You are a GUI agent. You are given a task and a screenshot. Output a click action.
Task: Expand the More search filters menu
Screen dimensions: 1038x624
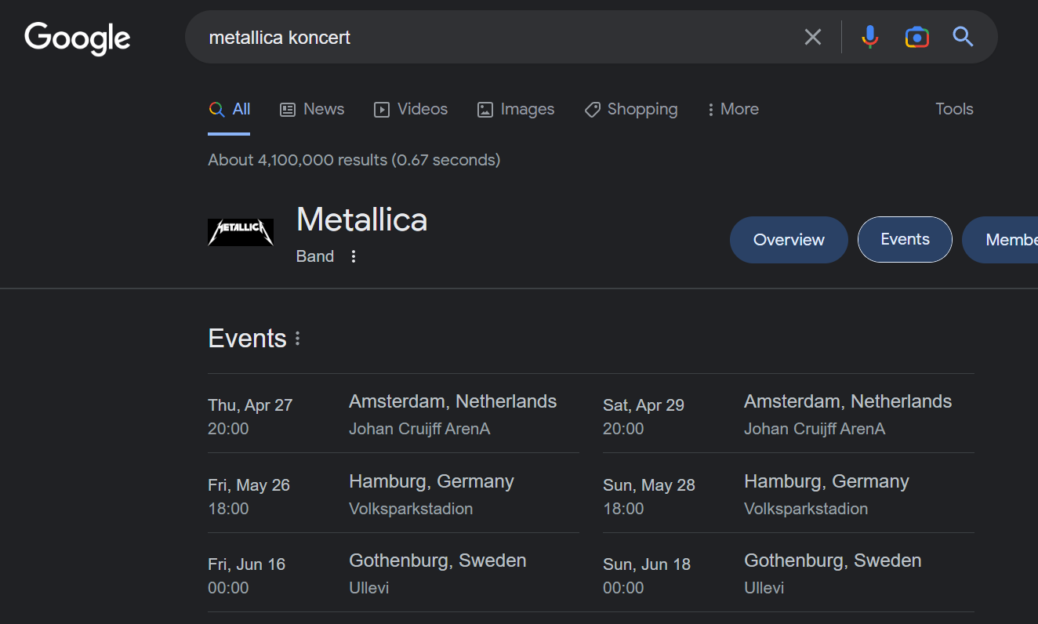click(733, 109)
